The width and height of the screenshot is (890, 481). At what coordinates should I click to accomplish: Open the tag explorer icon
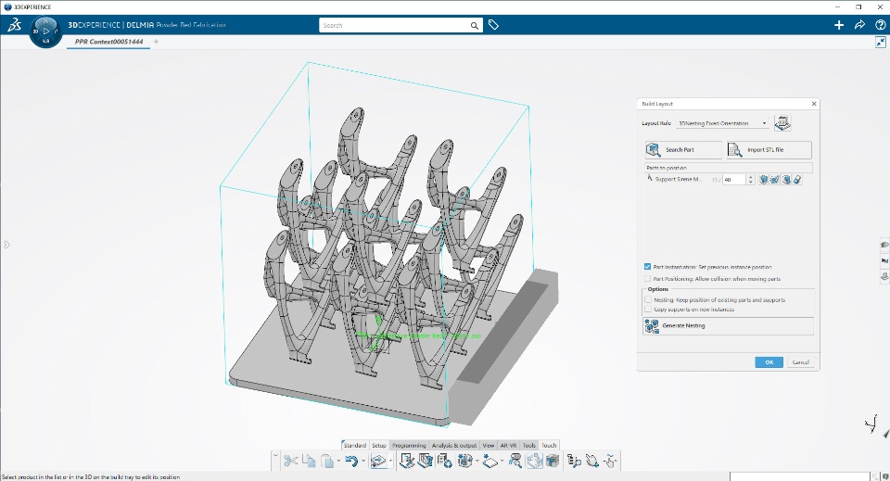click(x=493, y=25)
